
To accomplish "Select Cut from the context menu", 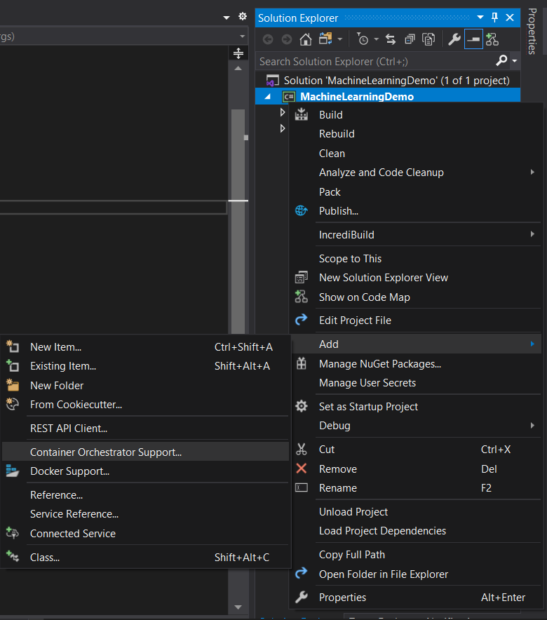I will coord(416,449).
